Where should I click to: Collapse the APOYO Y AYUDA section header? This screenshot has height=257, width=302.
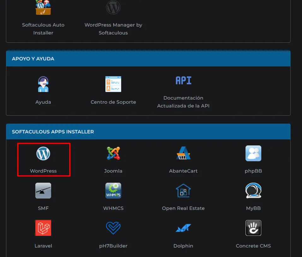pyautogui.click(x=148, y=59)
